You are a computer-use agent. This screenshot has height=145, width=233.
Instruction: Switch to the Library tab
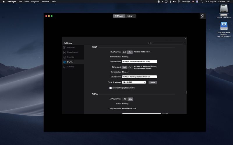click(130, 16)
